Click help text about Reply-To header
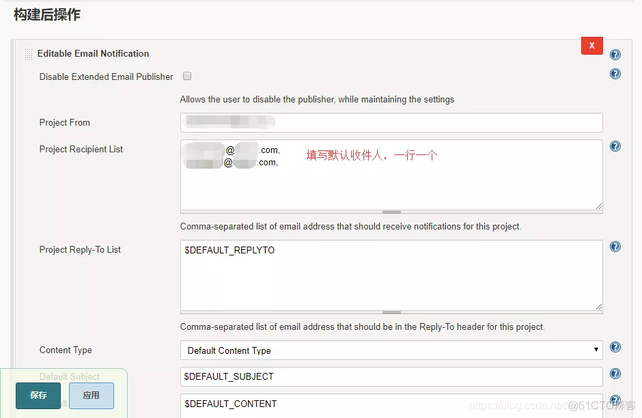 [363, 326]
